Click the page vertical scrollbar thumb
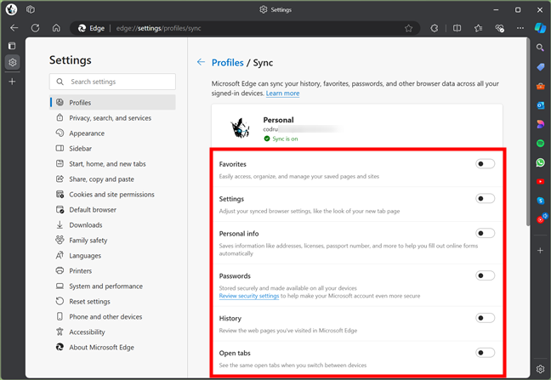Viewport: 551px width, 380px height. (x=527, y=132)
